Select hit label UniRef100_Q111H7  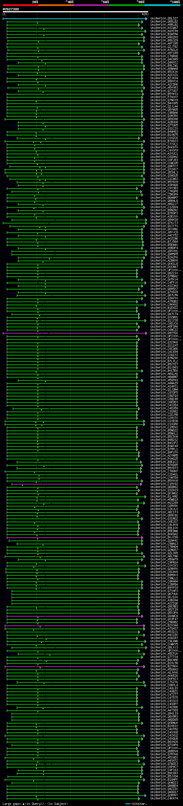164,345
